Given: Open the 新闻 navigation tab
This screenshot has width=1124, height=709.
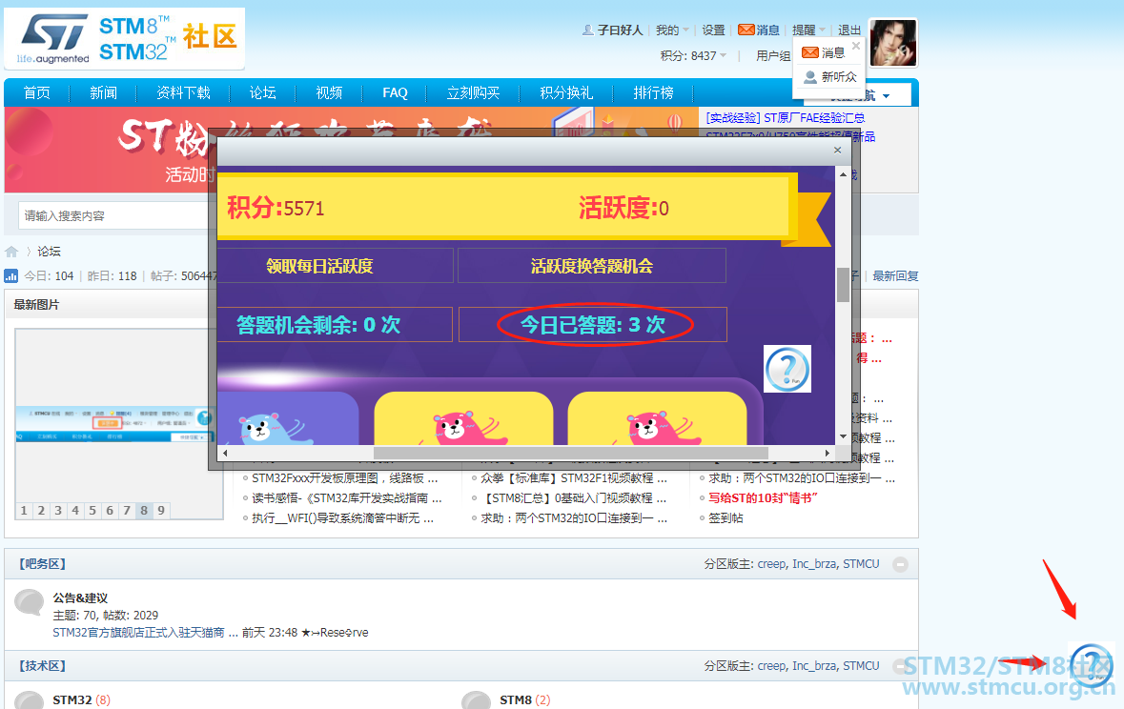Looking at the screenshot, I should click(103, 92).
